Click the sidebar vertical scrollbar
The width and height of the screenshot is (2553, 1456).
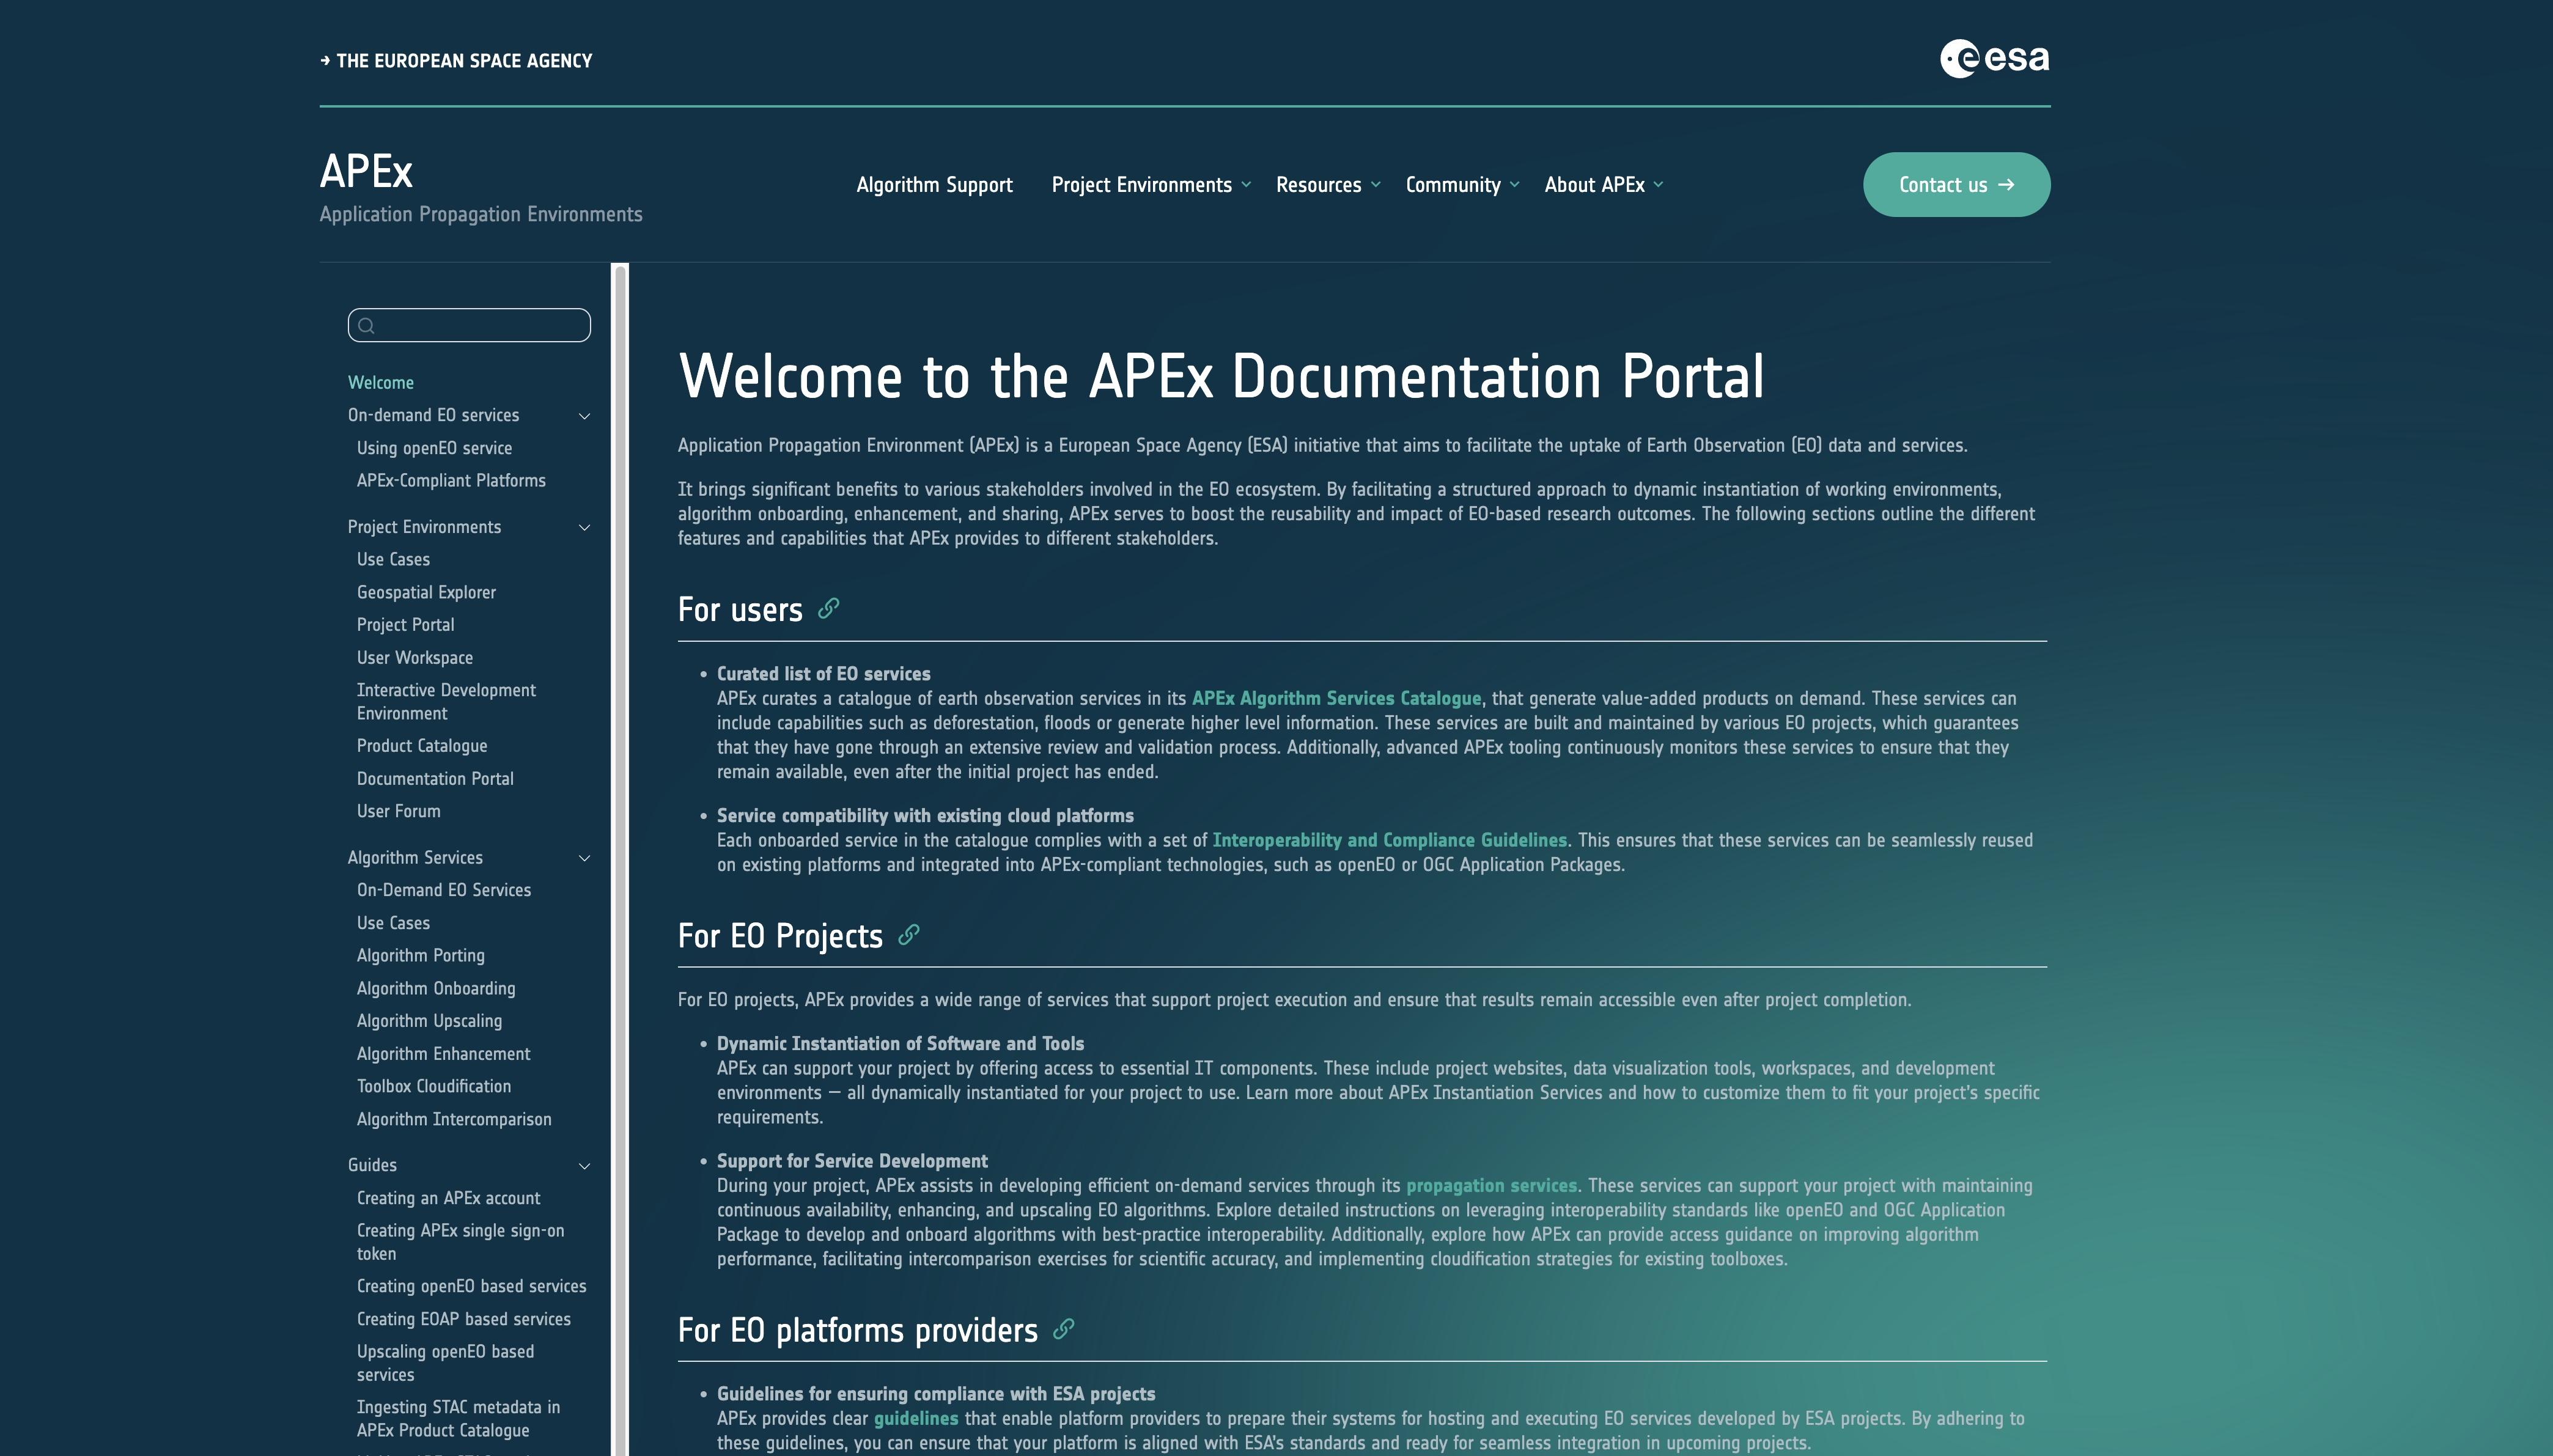[620, 860]
